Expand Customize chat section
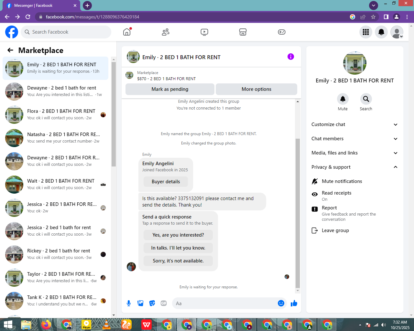 click(354, 124)
